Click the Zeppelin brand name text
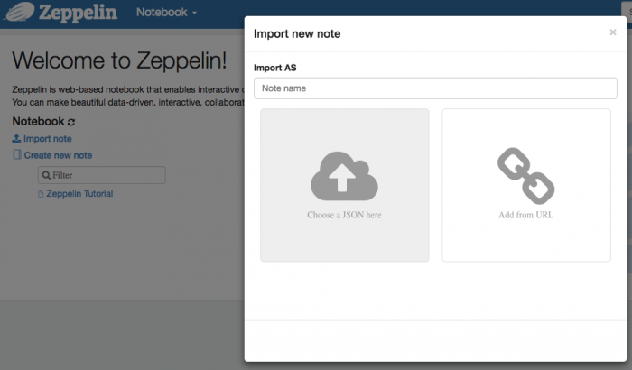632x370 pixels. coord(79,13)
